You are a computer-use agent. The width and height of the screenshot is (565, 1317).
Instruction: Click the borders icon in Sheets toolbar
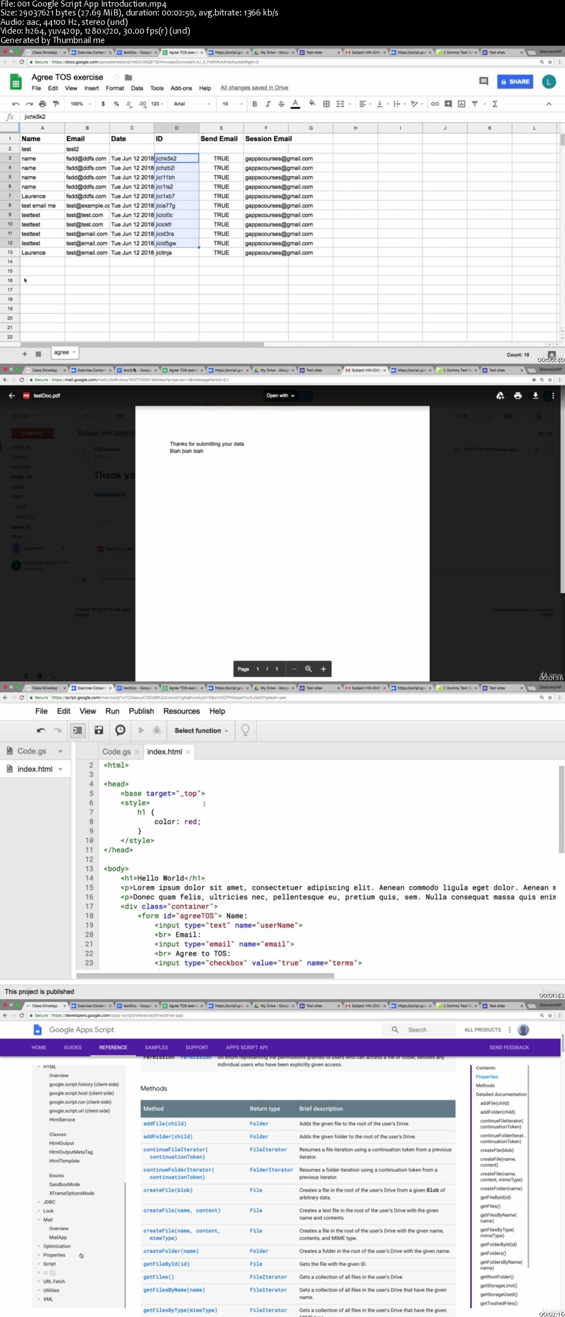[326, 104]
